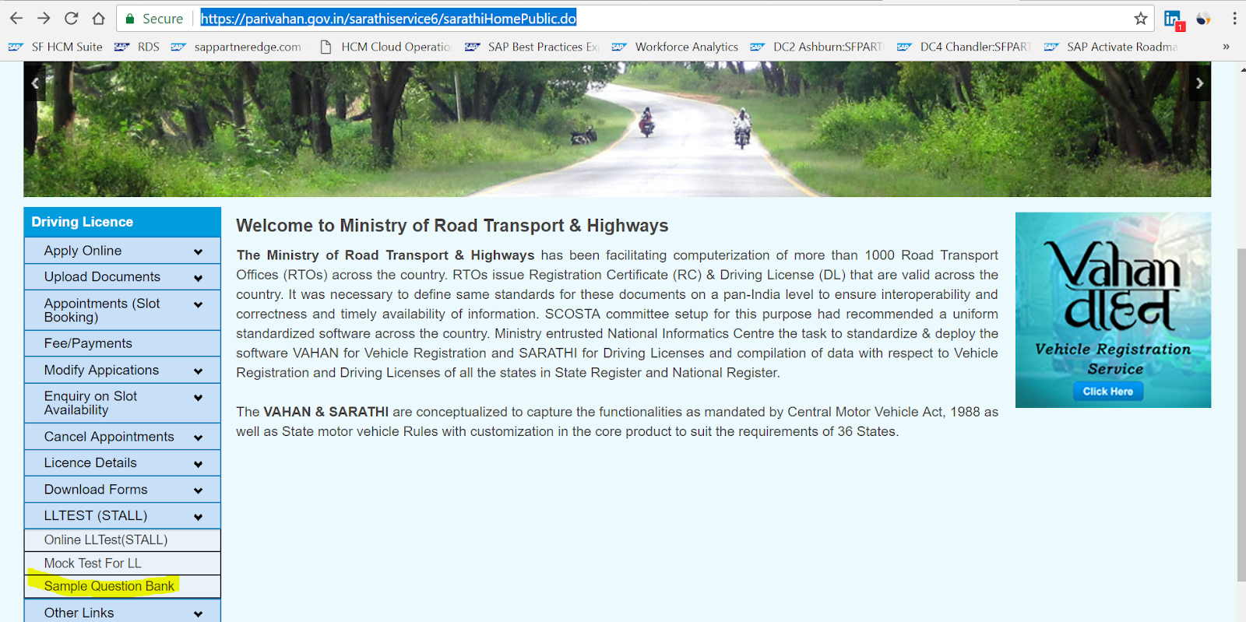Bookmark this page with the star icon
This screenshot has width=1246, height=622.
coord(1141,18)
